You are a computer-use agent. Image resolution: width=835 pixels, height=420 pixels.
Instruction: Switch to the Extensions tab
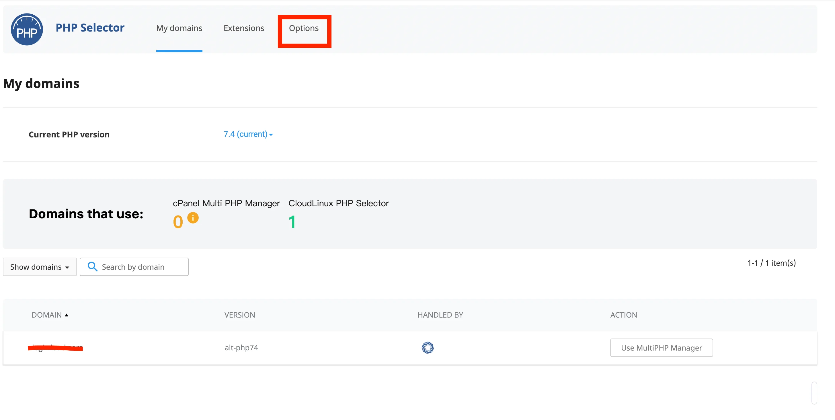244,28
